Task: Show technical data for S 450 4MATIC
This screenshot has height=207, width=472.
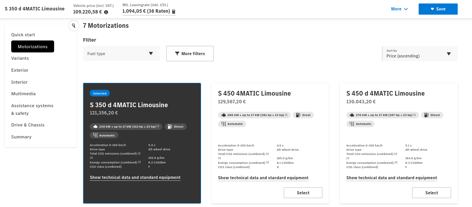Action: [x=263, y=178]
